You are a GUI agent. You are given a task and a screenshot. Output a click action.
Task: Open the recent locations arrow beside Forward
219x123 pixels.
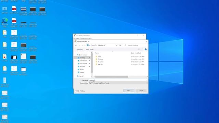coord(82,45)
